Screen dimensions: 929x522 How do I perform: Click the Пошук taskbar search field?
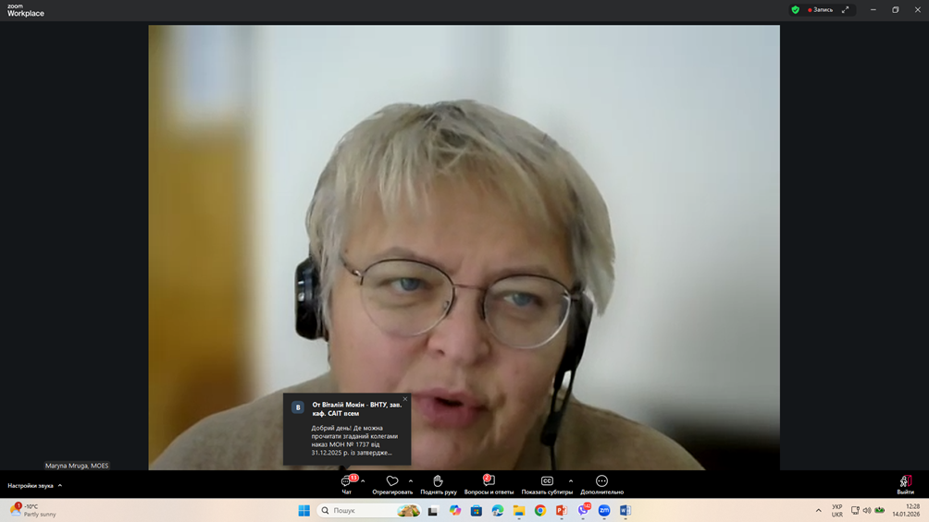(x=370, y=510)
